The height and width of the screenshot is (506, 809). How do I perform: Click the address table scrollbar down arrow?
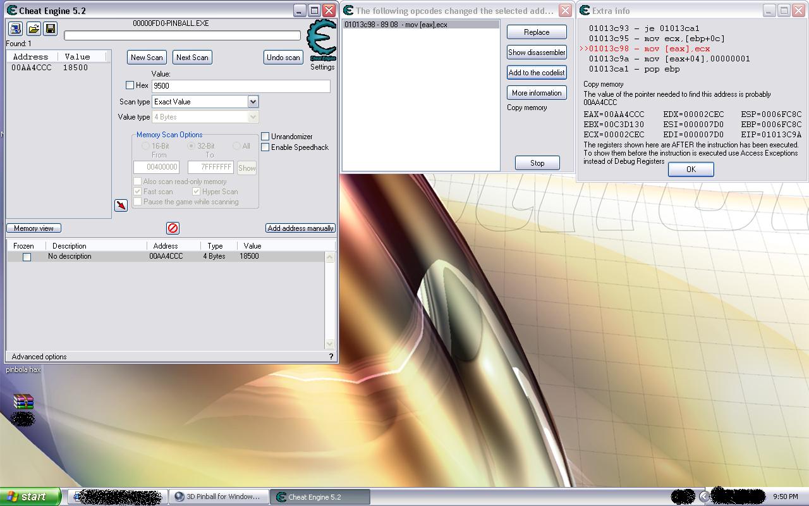click(329, 343)
